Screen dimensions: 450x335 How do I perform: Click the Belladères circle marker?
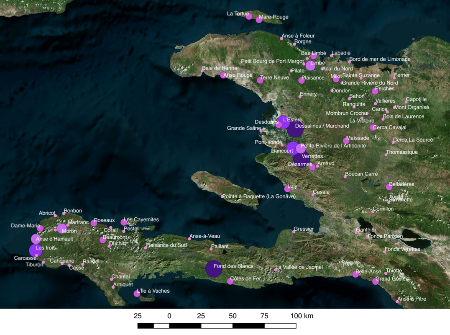coord(389,187)
